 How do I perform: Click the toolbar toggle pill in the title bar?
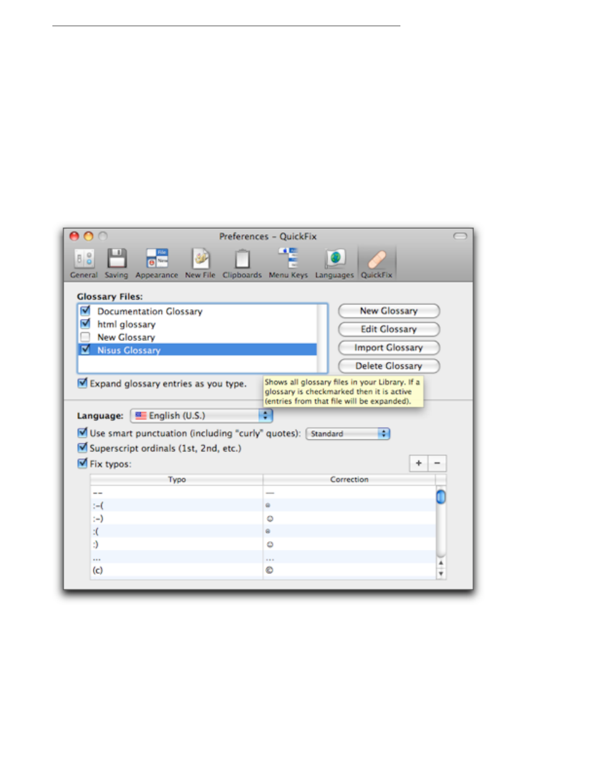[x=460, y=236]
